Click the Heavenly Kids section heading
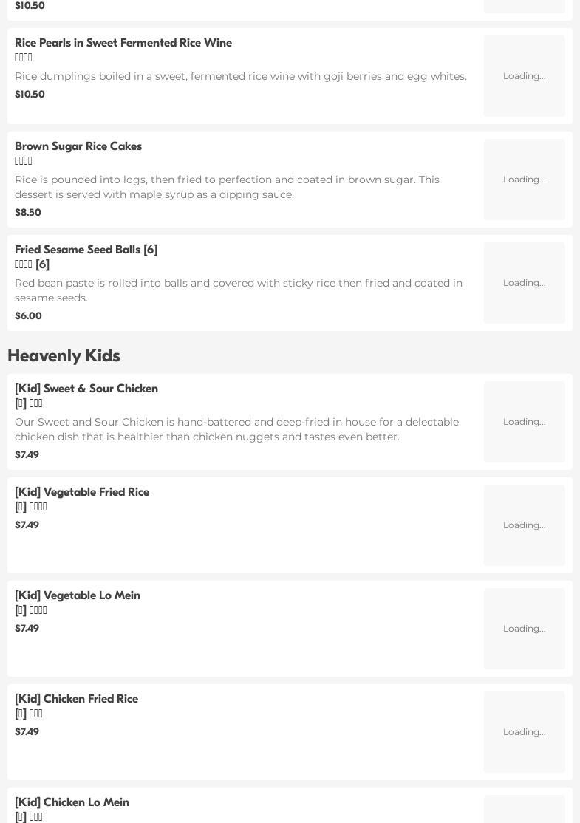The width and height of the screenshot is (580, 823). click(x=64, y=355)
